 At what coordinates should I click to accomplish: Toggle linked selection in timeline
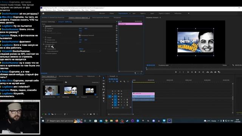(x=117, y=82)
